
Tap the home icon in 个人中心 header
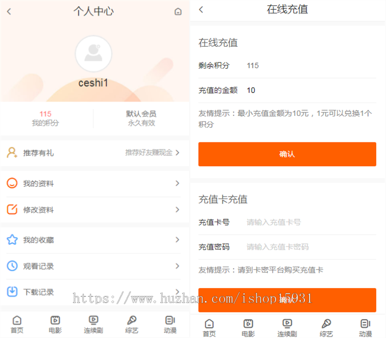[178, 11]
